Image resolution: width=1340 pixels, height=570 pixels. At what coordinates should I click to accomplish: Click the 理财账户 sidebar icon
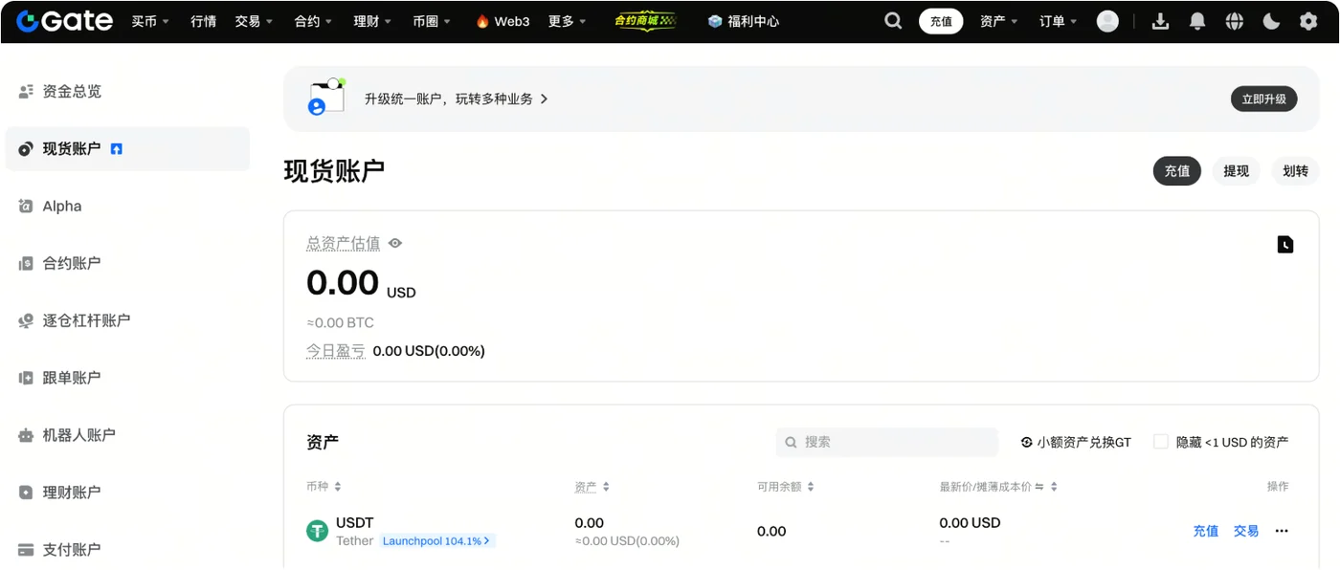pos(26,493)
